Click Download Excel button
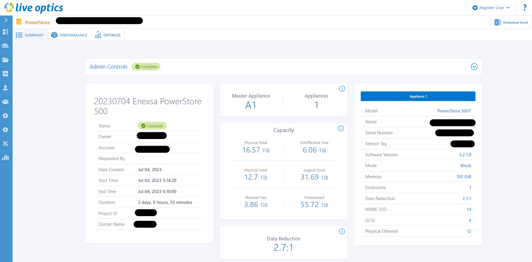The image size is (532, 262). coord(511,22)
